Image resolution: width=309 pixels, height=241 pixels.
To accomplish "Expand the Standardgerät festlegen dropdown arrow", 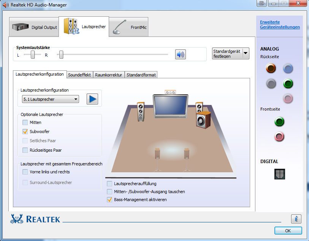I will click(246, 53).
